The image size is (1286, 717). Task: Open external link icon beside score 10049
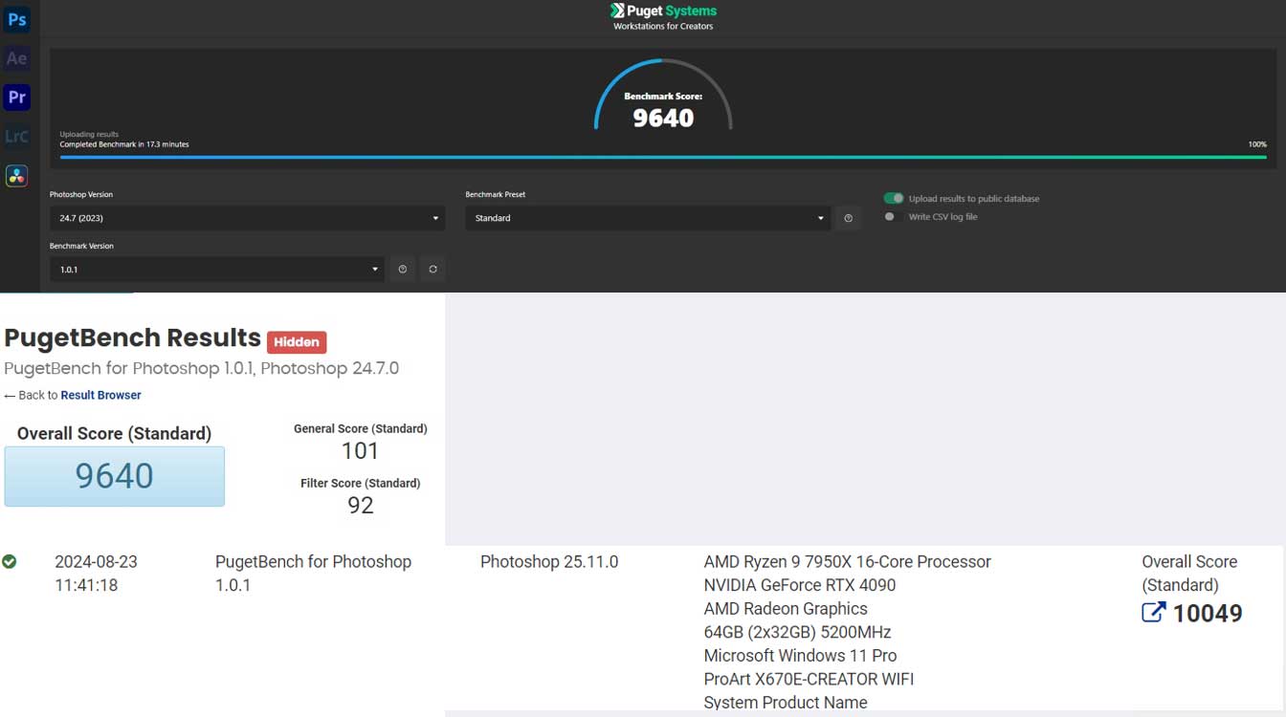(1153, 613)
